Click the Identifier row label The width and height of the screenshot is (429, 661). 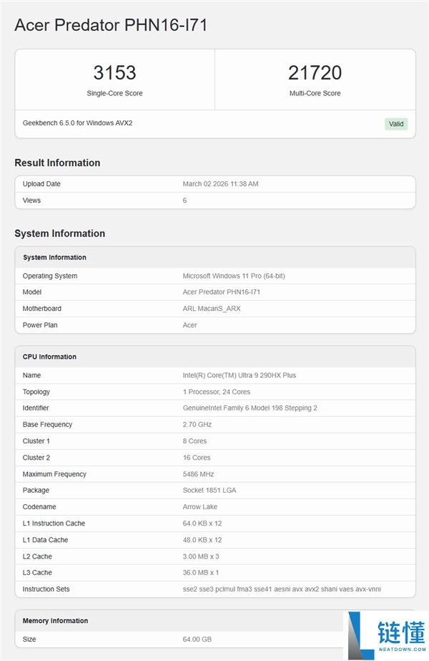tap(36, 408)
